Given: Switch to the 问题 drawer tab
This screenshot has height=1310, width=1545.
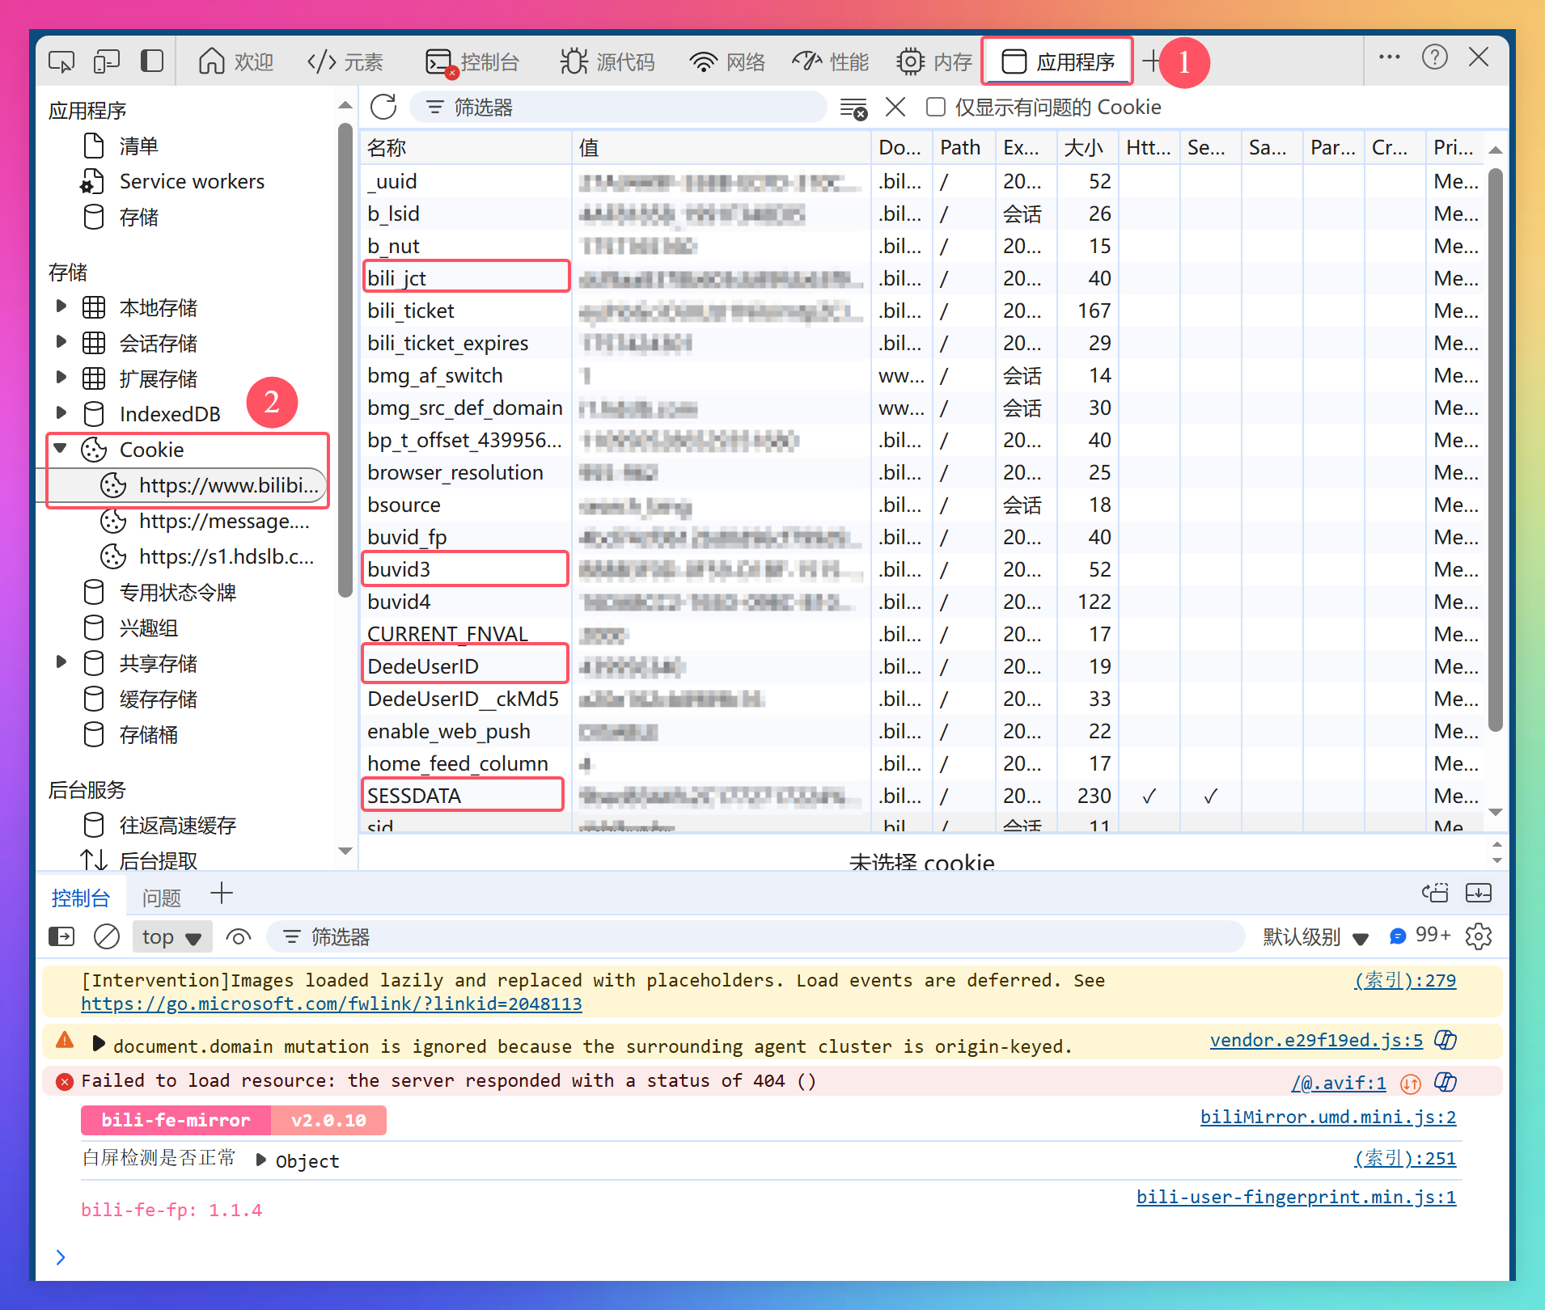Looking at the screenshot, I should [161, 897].
